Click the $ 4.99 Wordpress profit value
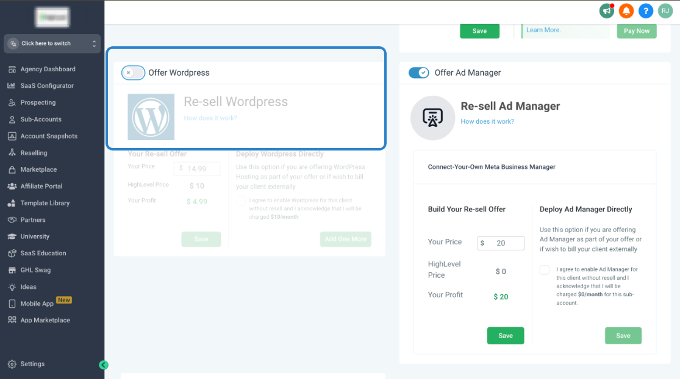Image resolution: width=680 pixels, height=379 pixels. (x=197, y=202)
